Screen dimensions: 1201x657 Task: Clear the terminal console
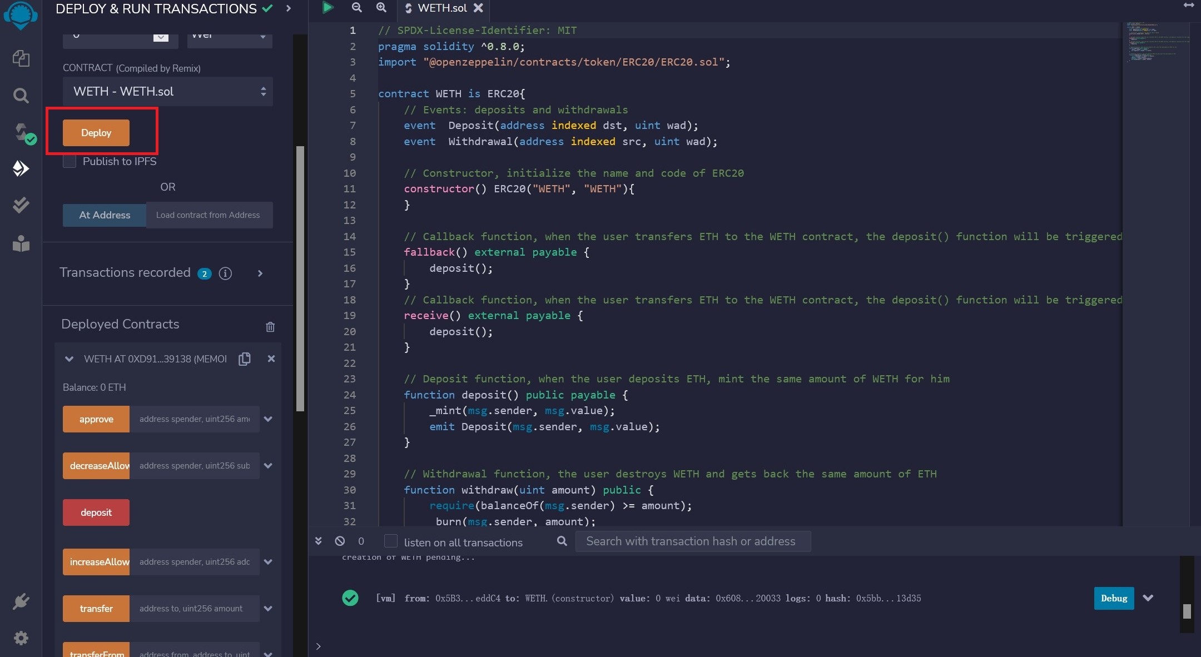[340, 541]
